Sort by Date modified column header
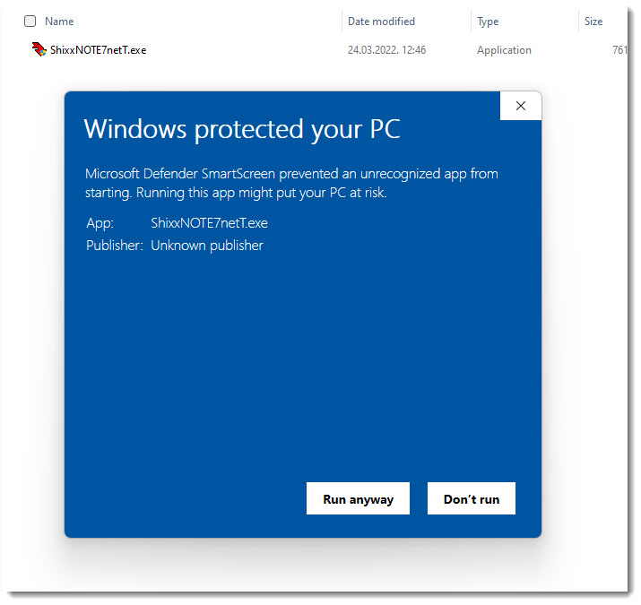The height and width of the screenshot is (605, 641). pyautogui.click(x=381, y=22)
